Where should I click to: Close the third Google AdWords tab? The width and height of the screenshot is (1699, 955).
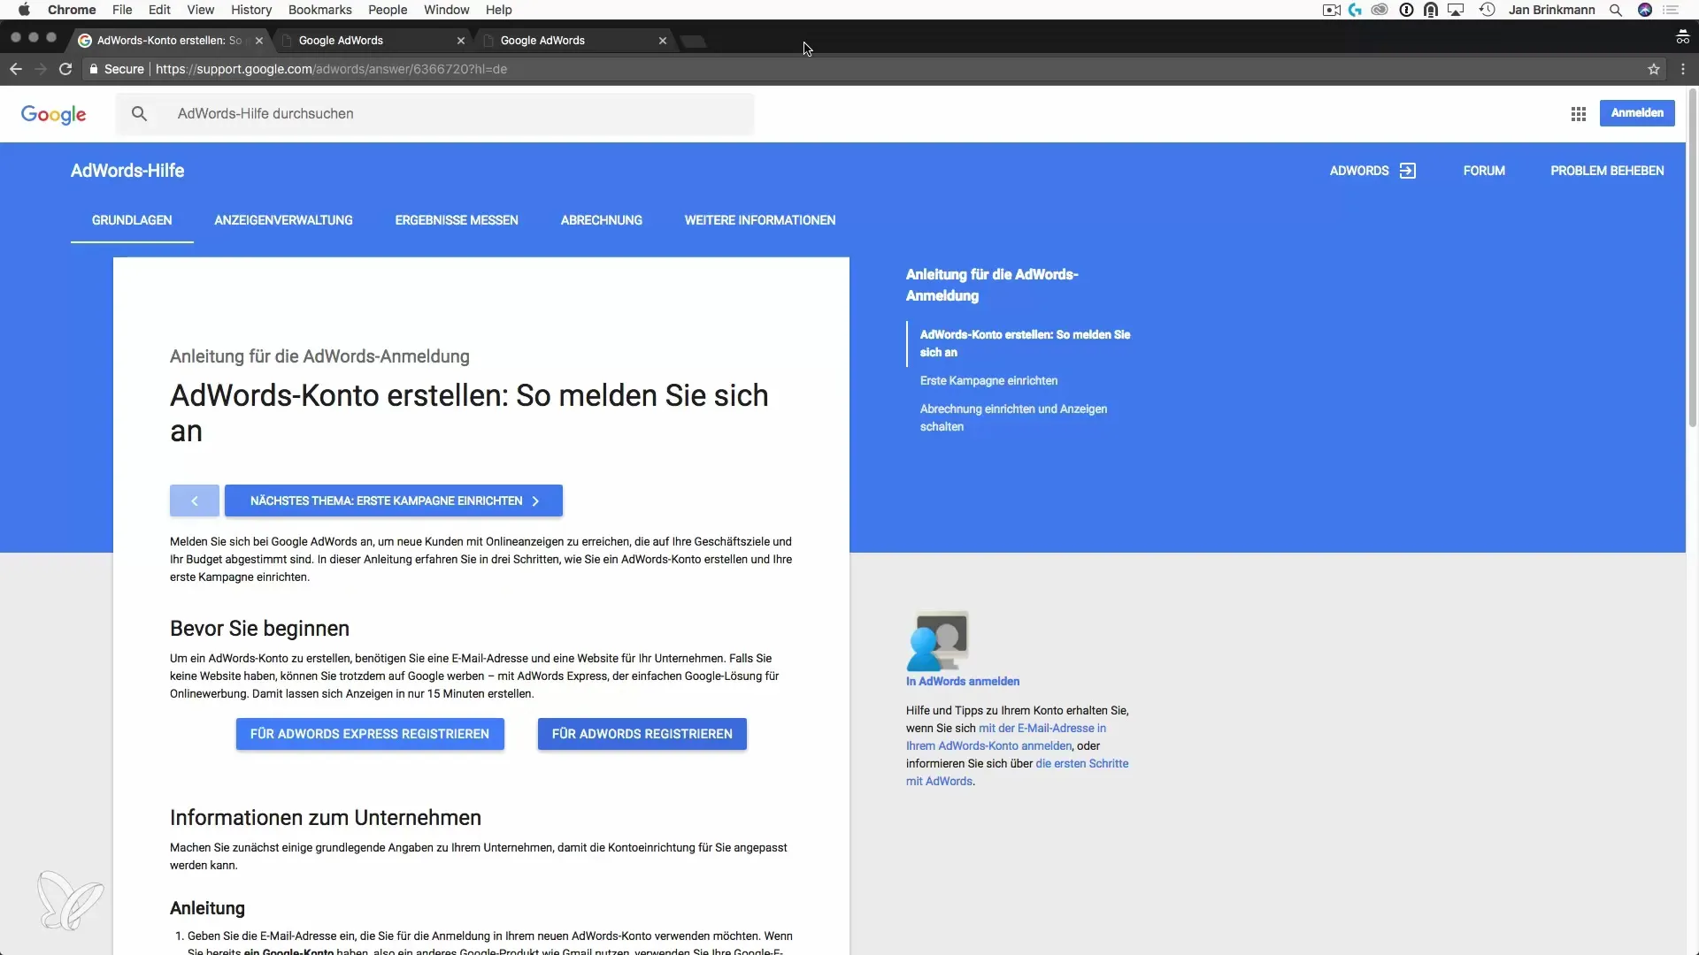[663, 41]
